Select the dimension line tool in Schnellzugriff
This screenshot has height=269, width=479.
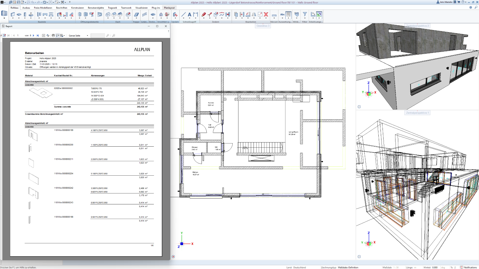click(195, 14)
